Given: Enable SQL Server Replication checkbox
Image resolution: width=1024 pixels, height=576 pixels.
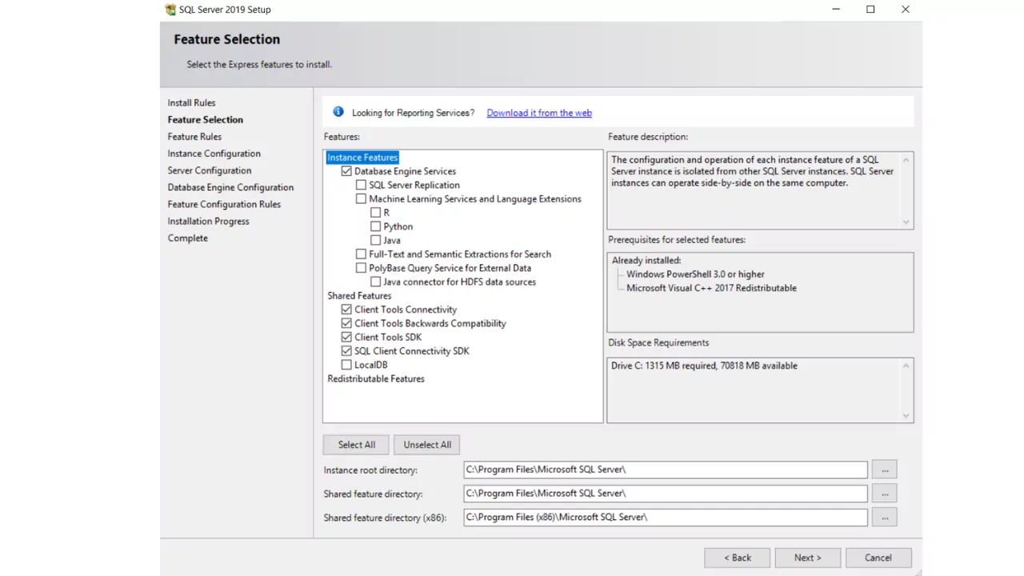Looking at the screenshot, I should [361, 185].
